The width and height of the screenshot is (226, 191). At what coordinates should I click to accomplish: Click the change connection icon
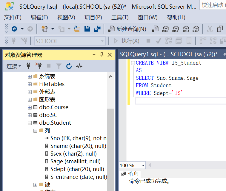point(24,41)
